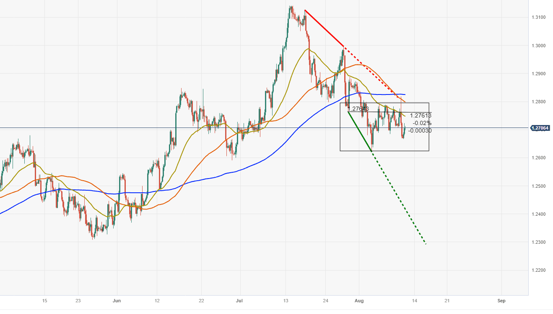Click the 1.2900 price axis label

click(x=538, y=74)
